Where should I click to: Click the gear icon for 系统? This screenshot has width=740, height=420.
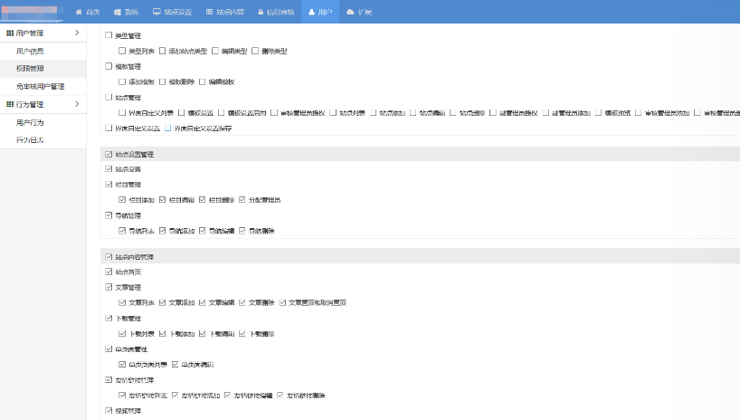point(118,13)
